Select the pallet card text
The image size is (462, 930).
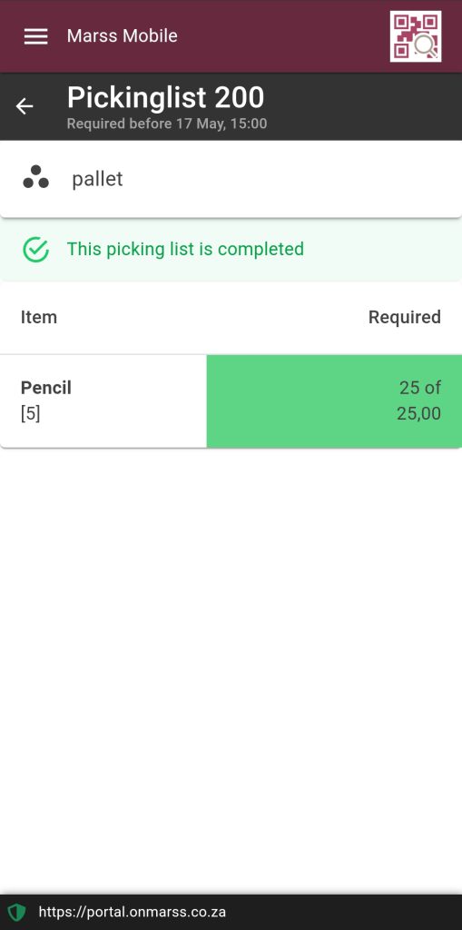click(97, 179)
